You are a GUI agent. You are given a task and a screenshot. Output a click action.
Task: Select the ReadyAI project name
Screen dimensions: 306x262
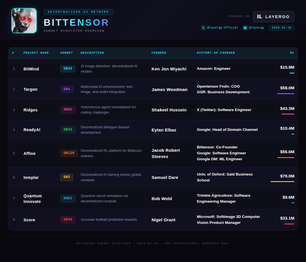(32, 130)
